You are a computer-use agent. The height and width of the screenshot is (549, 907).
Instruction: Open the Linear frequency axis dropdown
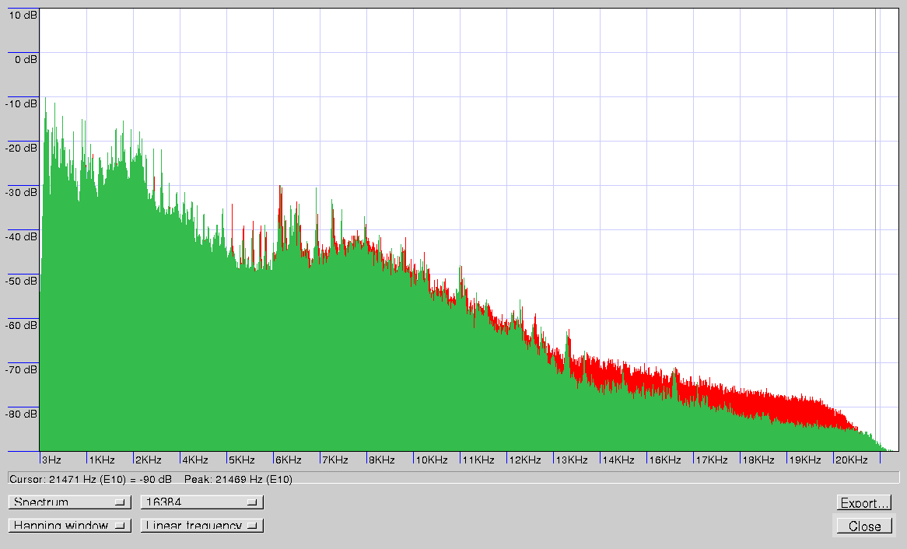(x=201, y=526)
